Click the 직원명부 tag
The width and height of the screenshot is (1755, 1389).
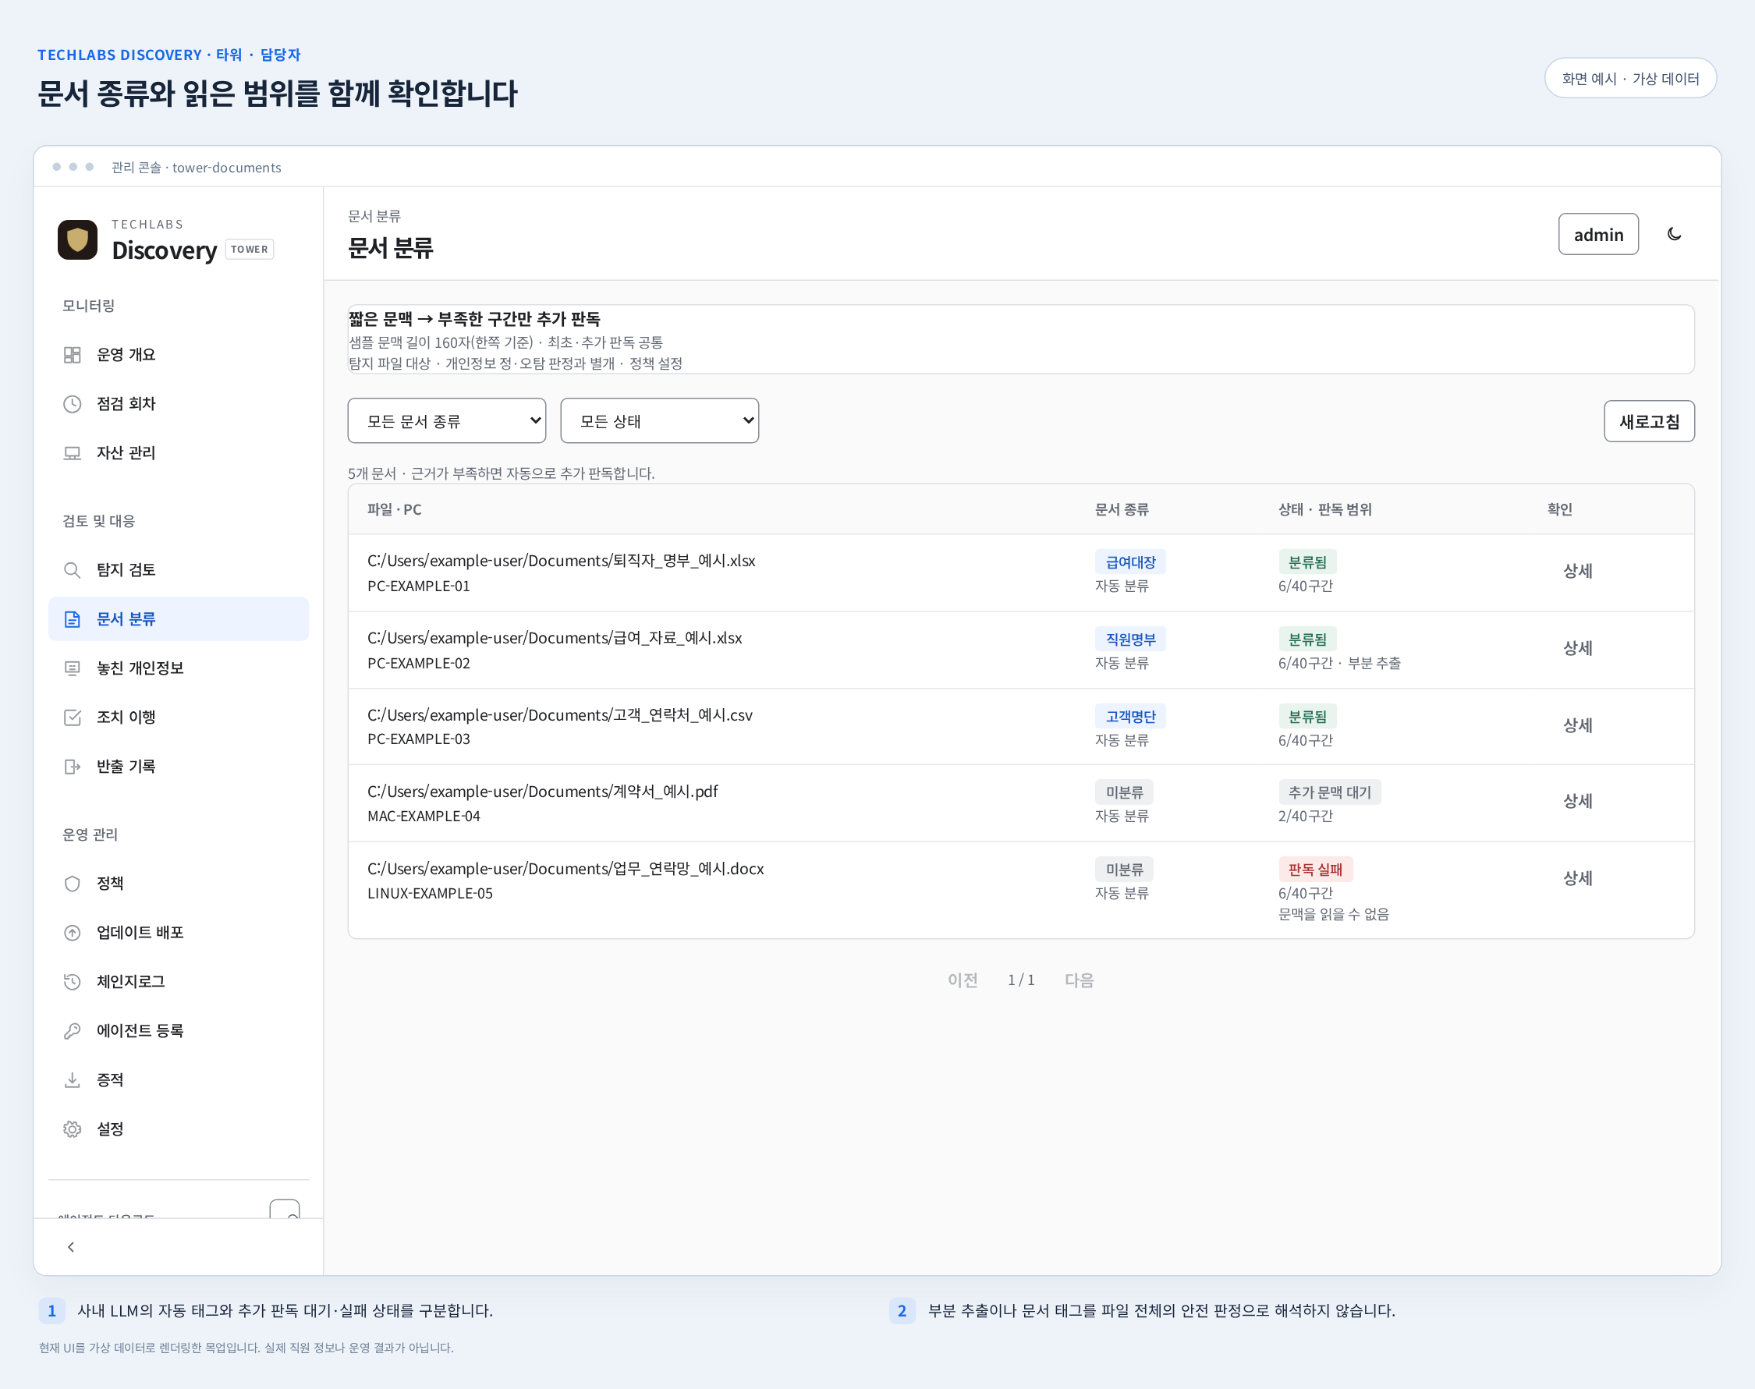coord(1130,640)
